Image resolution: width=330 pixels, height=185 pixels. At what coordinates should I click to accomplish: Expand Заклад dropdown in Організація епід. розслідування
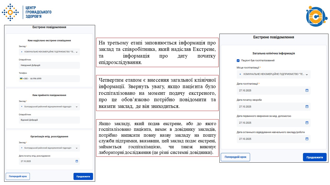click(x=77, y=148)
